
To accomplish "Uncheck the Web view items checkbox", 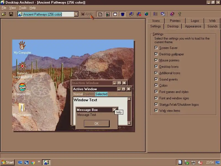I will point(156,110).
